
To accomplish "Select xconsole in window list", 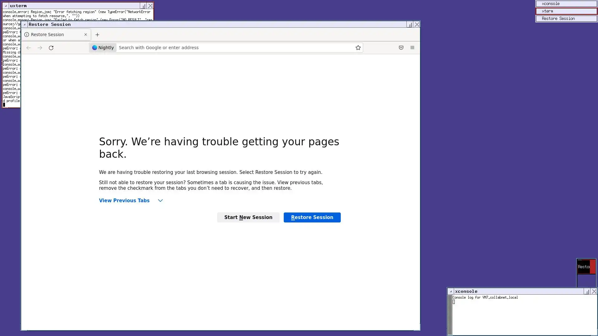I will click(566, 4).
